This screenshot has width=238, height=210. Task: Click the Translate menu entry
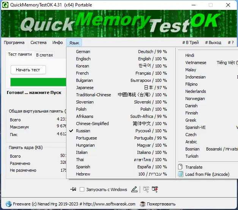point(208,167)
